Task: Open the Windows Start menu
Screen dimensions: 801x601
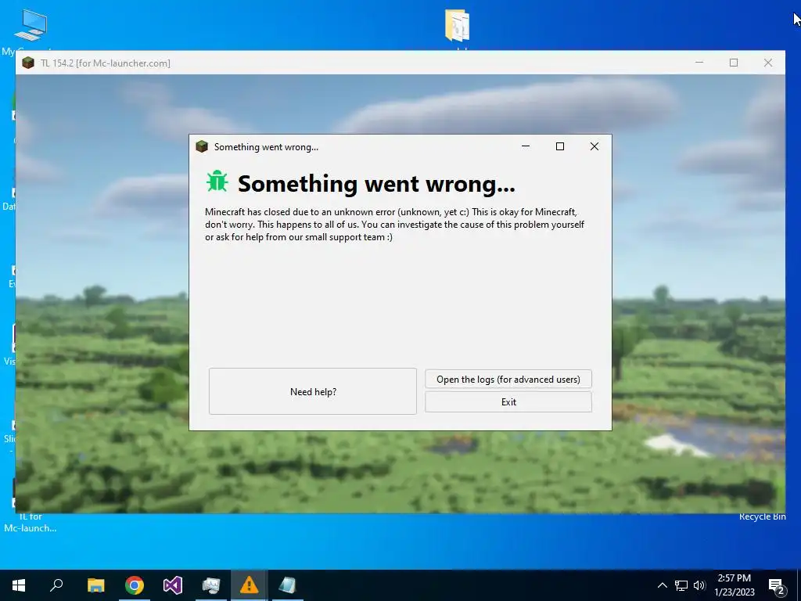Action: point(19,585)
